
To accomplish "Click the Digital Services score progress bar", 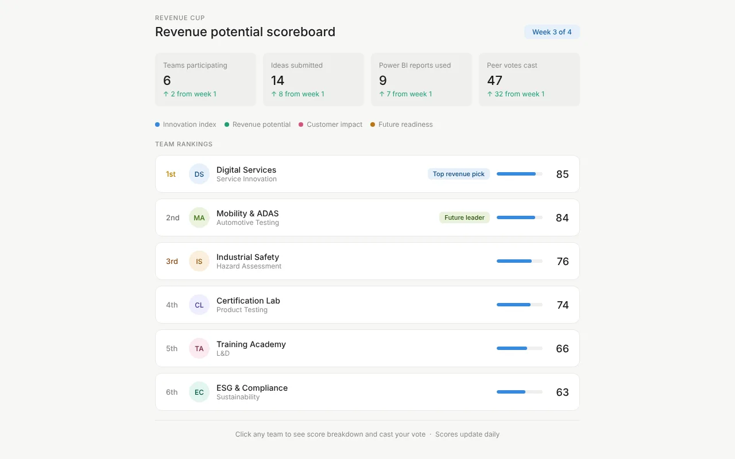I will click(x=520, y=174).
